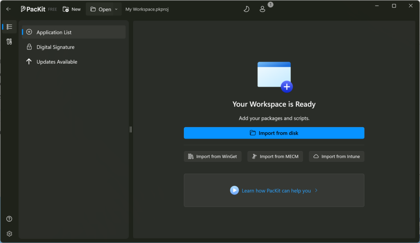Open the help question mark icon

(9, 219)
